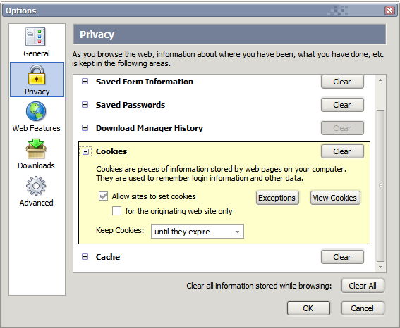The width and height of the screenshot is (400, 328).
Task: Clear the Cache
Action: pos(342,257)
